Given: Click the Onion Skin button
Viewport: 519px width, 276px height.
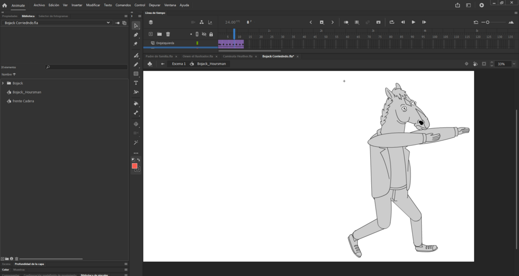Looking at the screenshot, I should pos(346,22).
